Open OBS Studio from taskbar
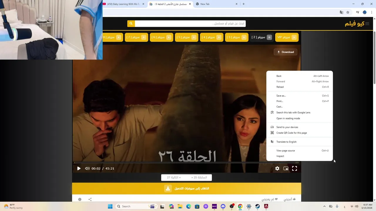 [x=232, y=206]
